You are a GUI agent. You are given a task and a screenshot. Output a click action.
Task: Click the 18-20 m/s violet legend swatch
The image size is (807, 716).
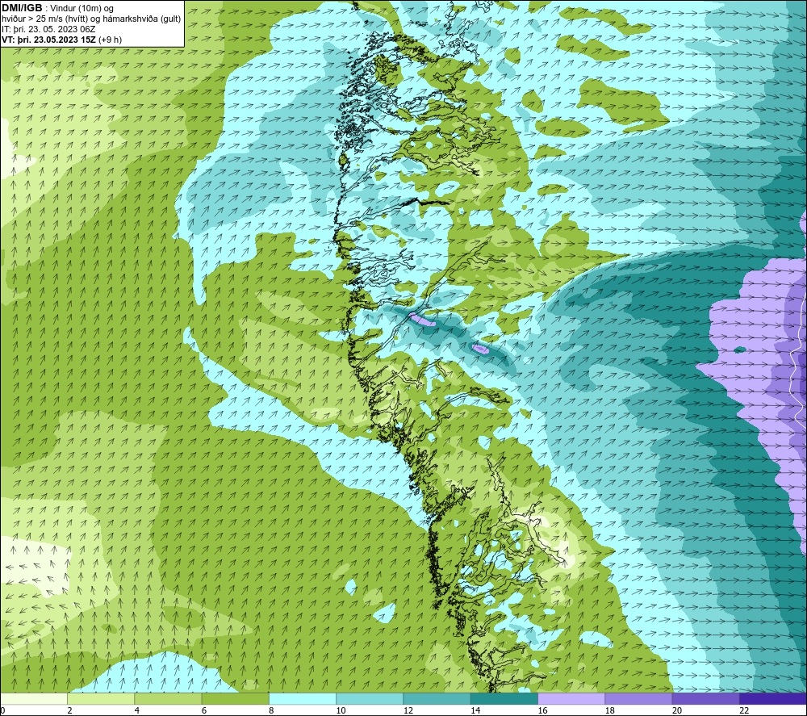click(x=638, y=698)
